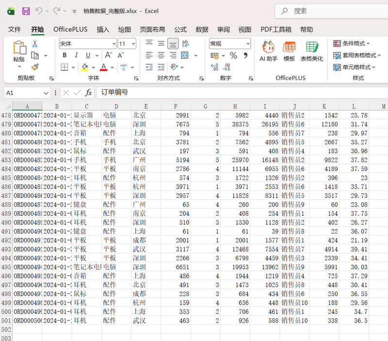
Task: Select row header 490
Action: [6, 222]
